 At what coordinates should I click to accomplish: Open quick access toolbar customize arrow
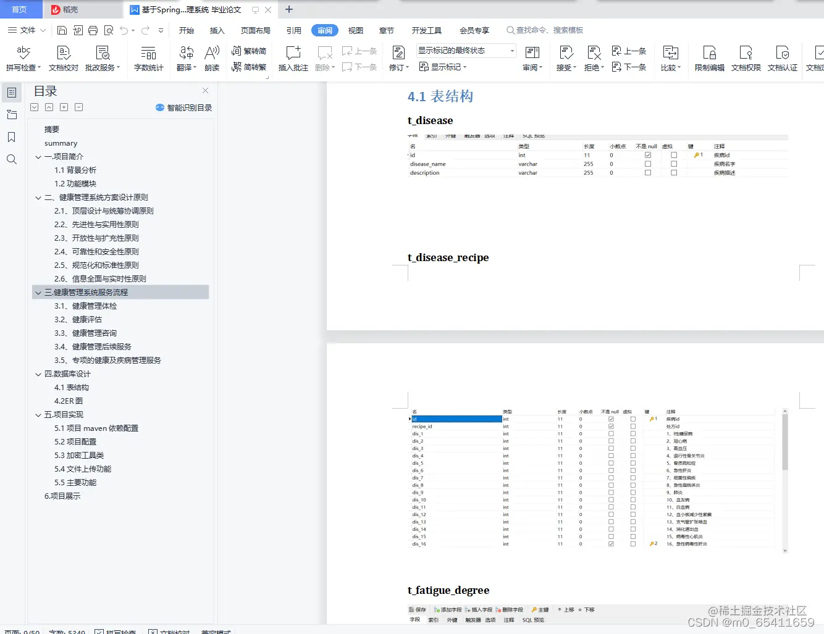coord(161,30)
